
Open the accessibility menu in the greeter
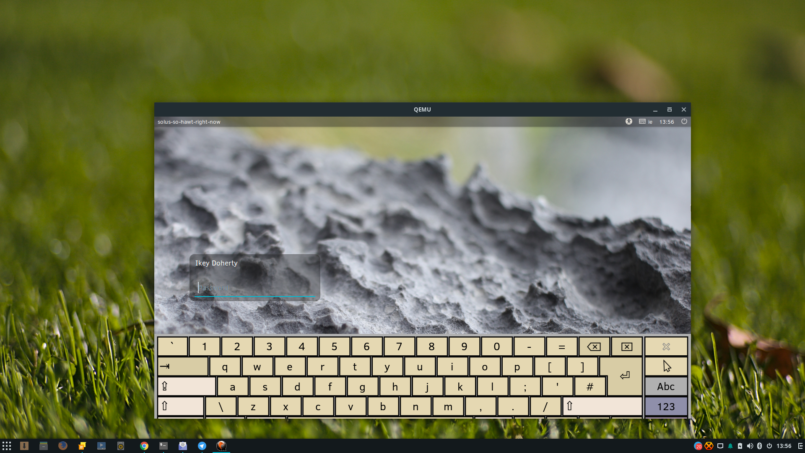(x=628, y=122)
